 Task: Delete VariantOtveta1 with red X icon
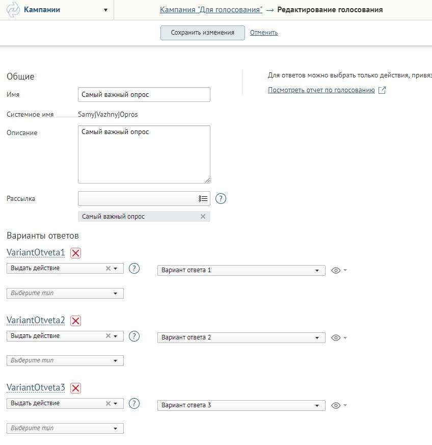pyautogui.click(x=75, y=253)
